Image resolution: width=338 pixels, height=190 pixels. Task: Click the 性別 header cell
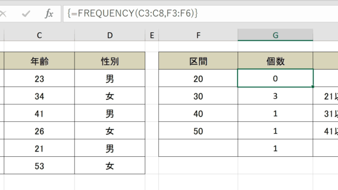click(x=110, y=61)
